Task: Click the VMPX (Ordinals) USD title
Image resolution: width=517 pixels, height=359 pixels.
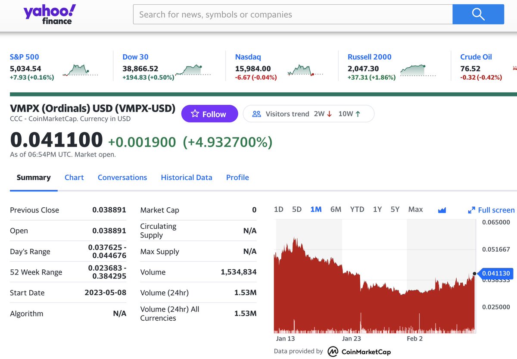Action: 93,109
